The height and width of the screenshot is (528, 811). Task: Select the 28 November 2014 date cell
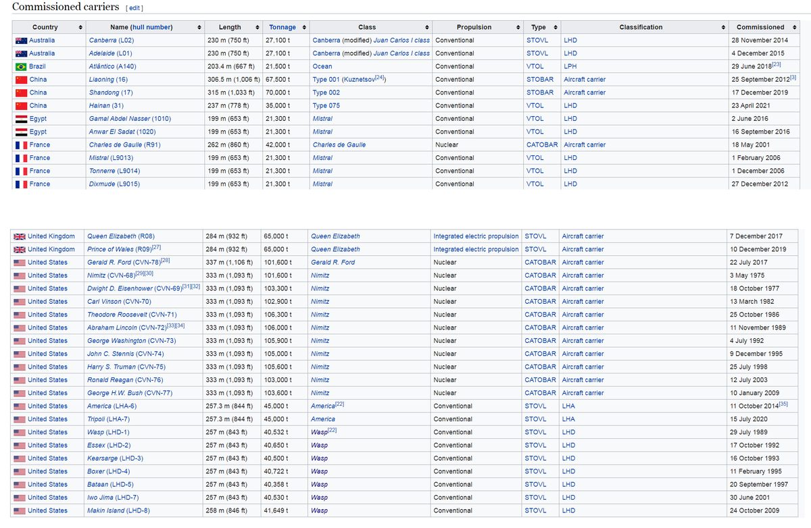[x=763, y=41]
